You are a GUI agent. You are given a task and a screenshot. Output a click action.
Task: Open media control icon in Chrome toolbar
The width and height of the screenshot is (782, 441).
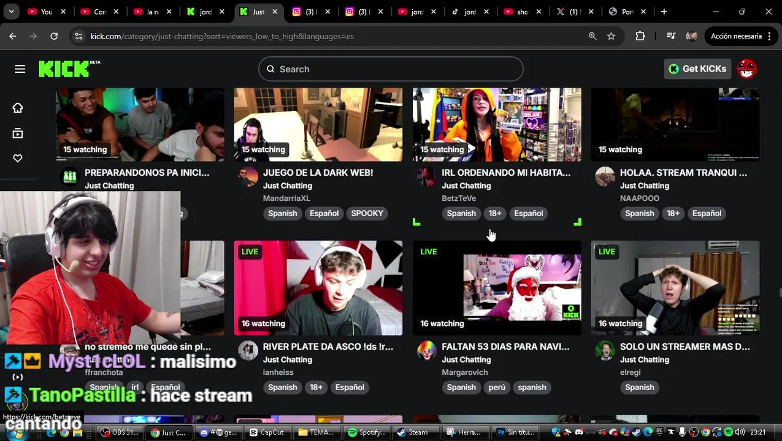[670, 36]
